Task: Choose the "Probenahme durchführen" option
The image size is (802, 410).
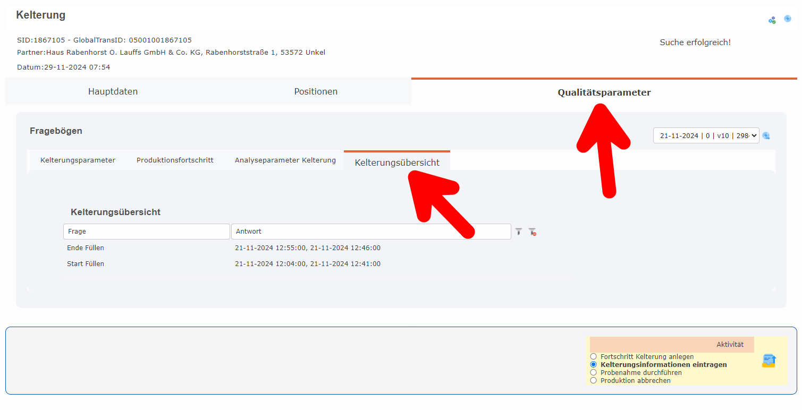Action: pyautogui.click(x=593, y=372)
